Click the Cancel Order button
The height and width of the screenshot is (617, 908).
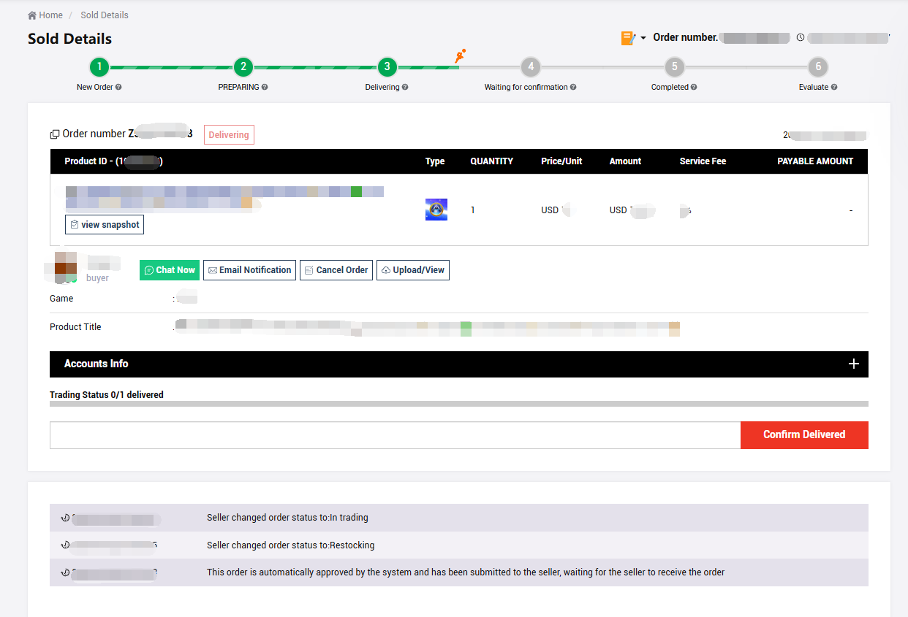click(336, 270)
